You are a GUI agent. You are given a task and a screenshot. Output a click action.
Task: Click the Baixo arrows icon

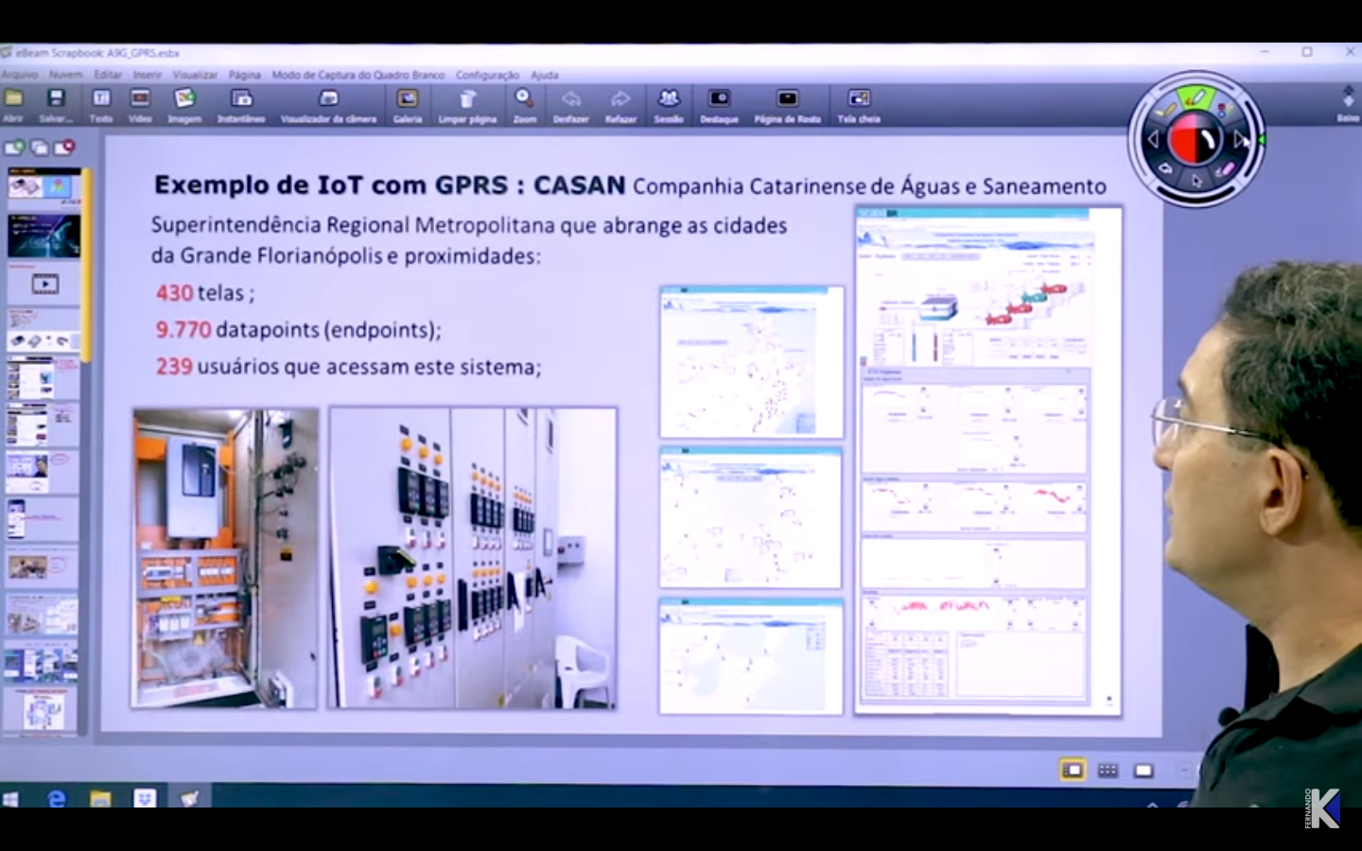pos(1348,103)
